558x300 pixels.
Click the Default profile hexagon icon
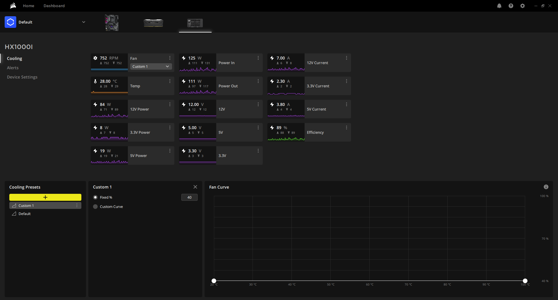pos(10,22)
